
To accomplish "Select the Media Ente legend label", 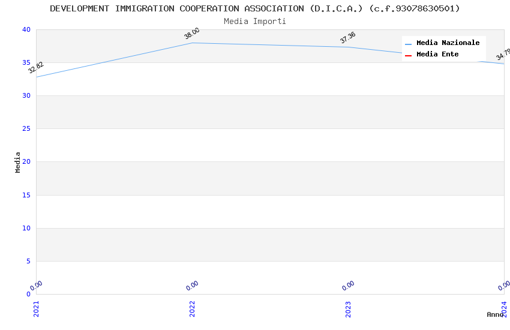I will 437,55.
